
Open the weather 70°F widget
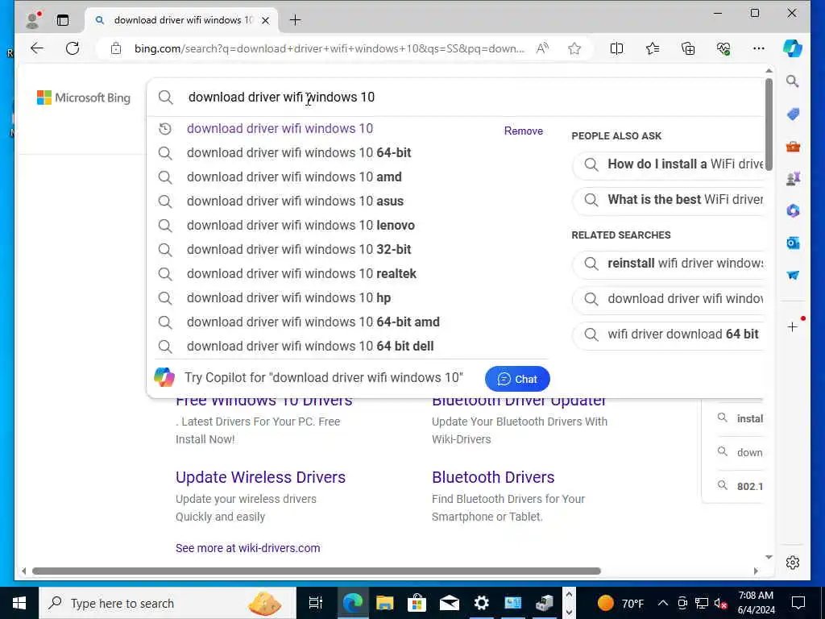point(620,603)
